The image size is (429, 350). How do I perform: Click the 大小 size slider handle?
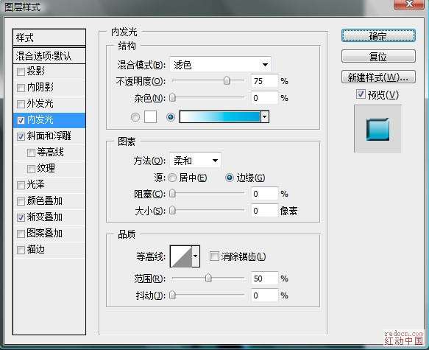[172, 210]
